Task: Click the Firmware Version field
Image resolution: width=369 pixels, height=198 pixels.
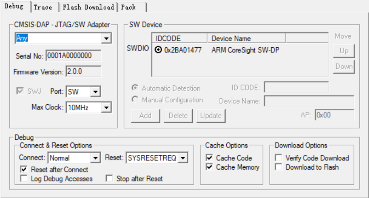Action: pos(84,72)
